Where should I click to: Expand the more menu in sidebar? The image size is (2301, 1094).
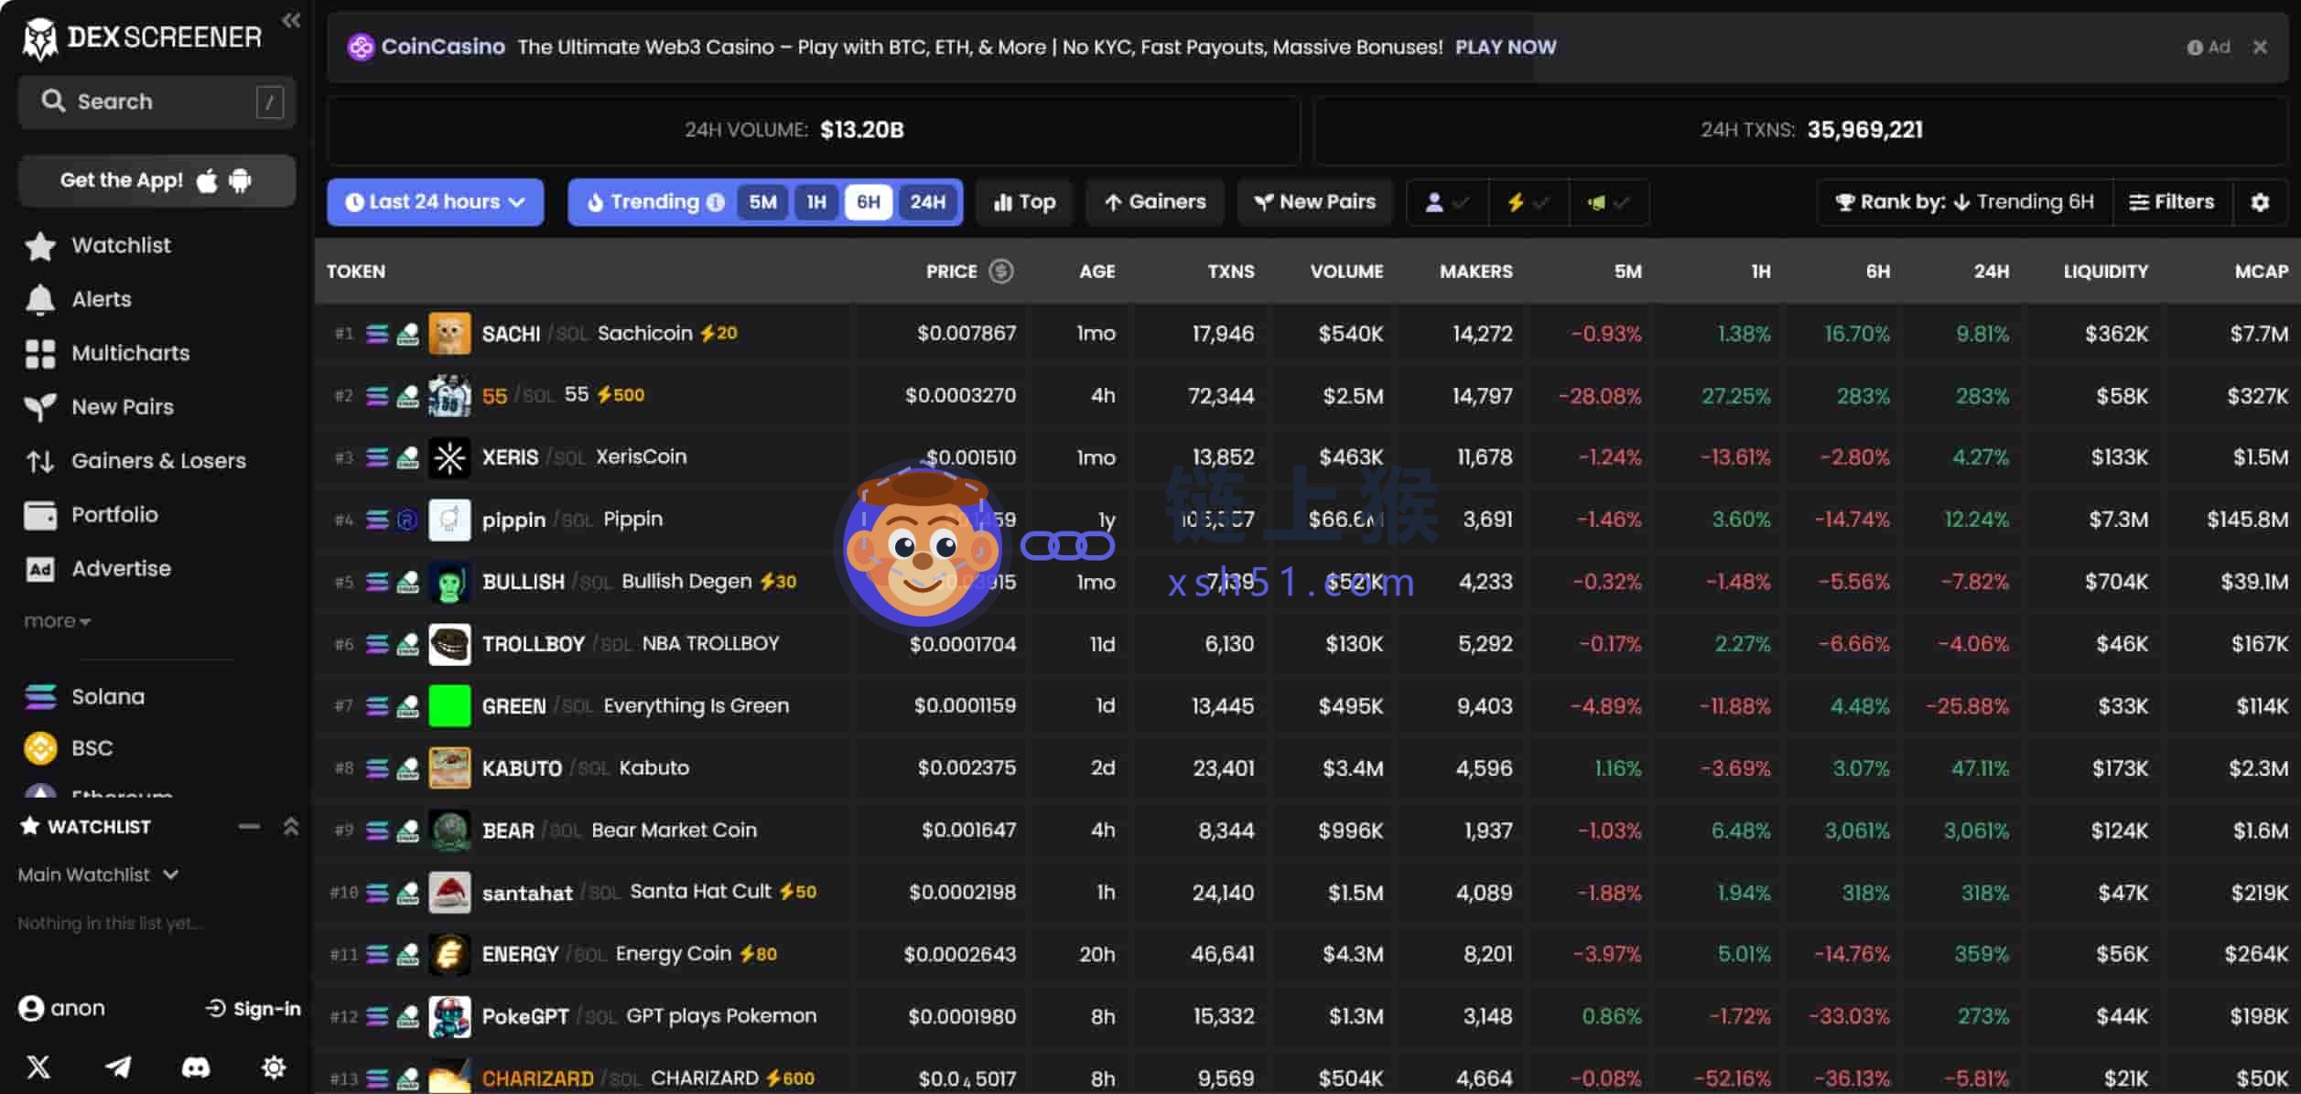click(57, 621)
